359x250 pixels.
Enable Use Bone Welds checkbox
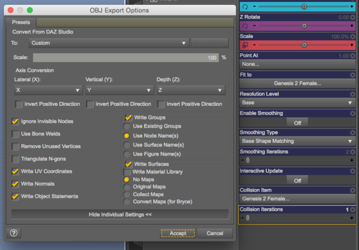[x=16, y=134]
